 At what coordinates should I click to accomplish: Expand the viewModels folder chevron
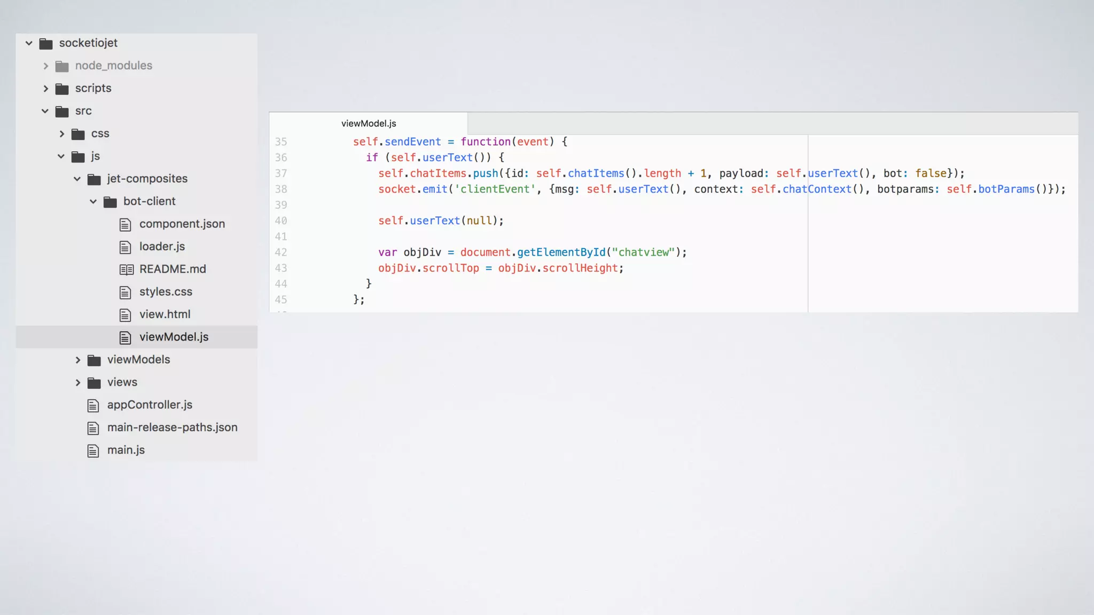[x=77, y=360]
